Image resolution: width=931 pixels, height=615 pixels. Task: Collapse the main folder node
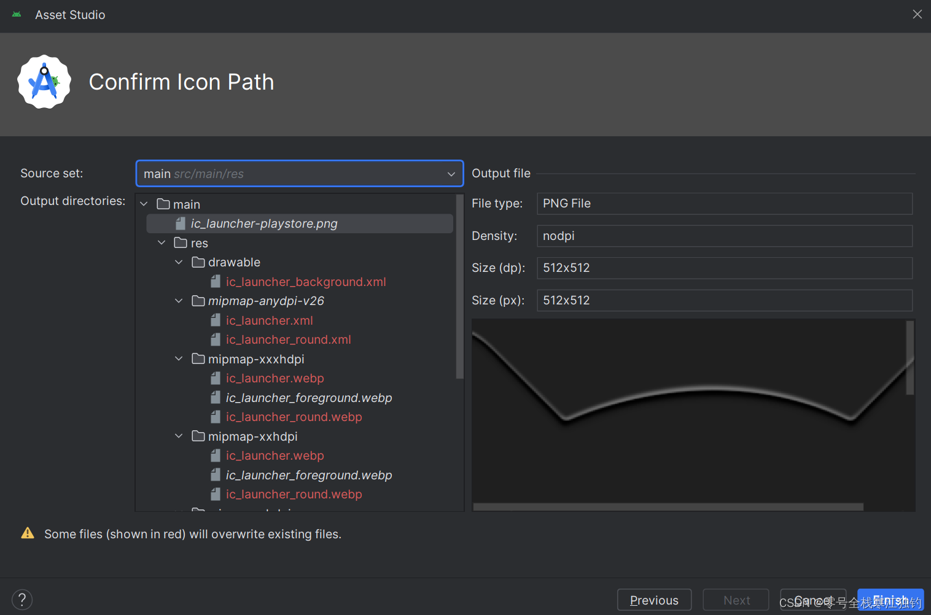tap(144, 204)
